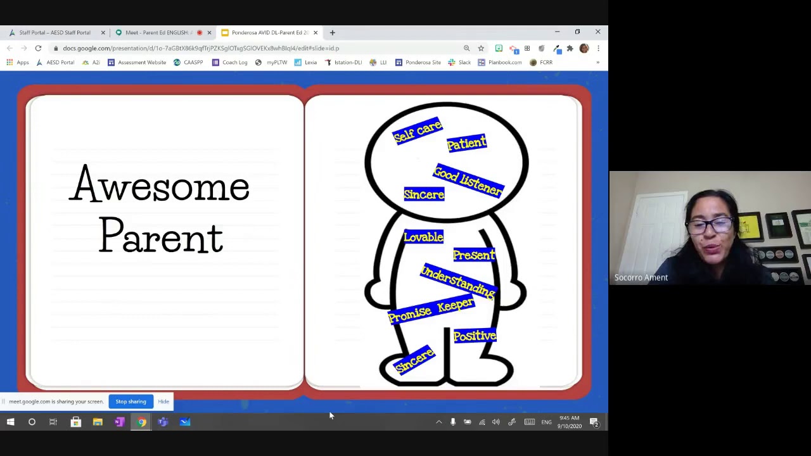Hide the screen sharing notification bar
The width and height of the screenshot is (811, 456).
[x=163, y=402]
